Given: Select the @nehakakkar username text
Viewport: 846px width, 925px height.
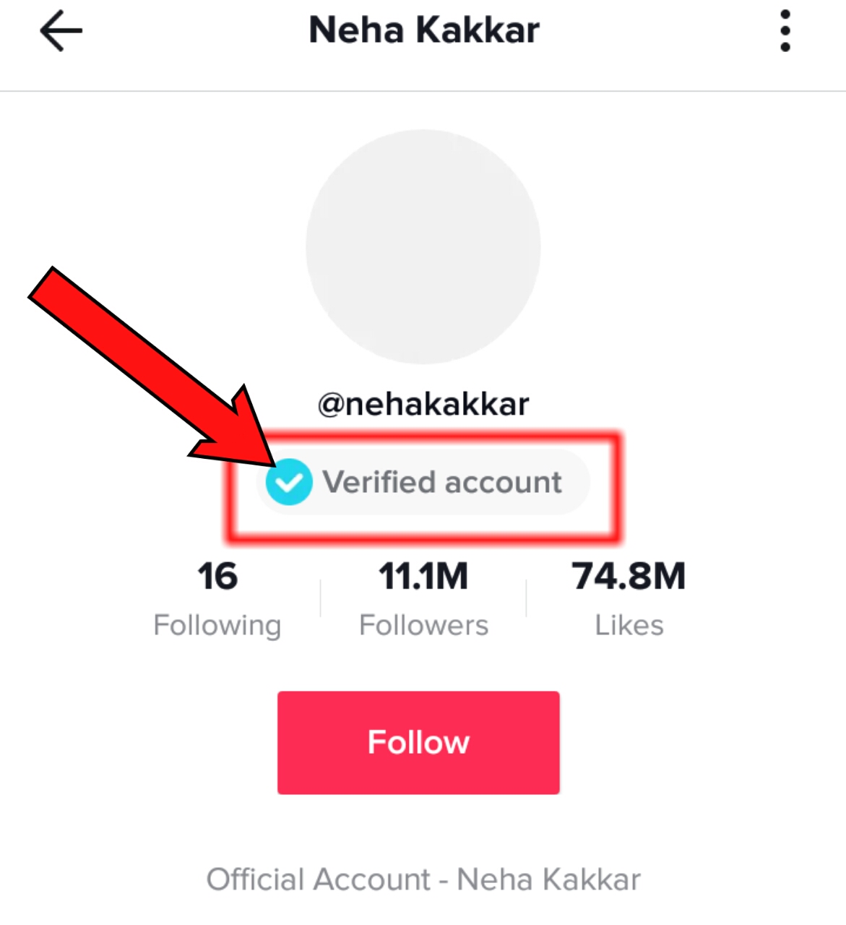Looking at the screenshot, I should pos(423,404).
